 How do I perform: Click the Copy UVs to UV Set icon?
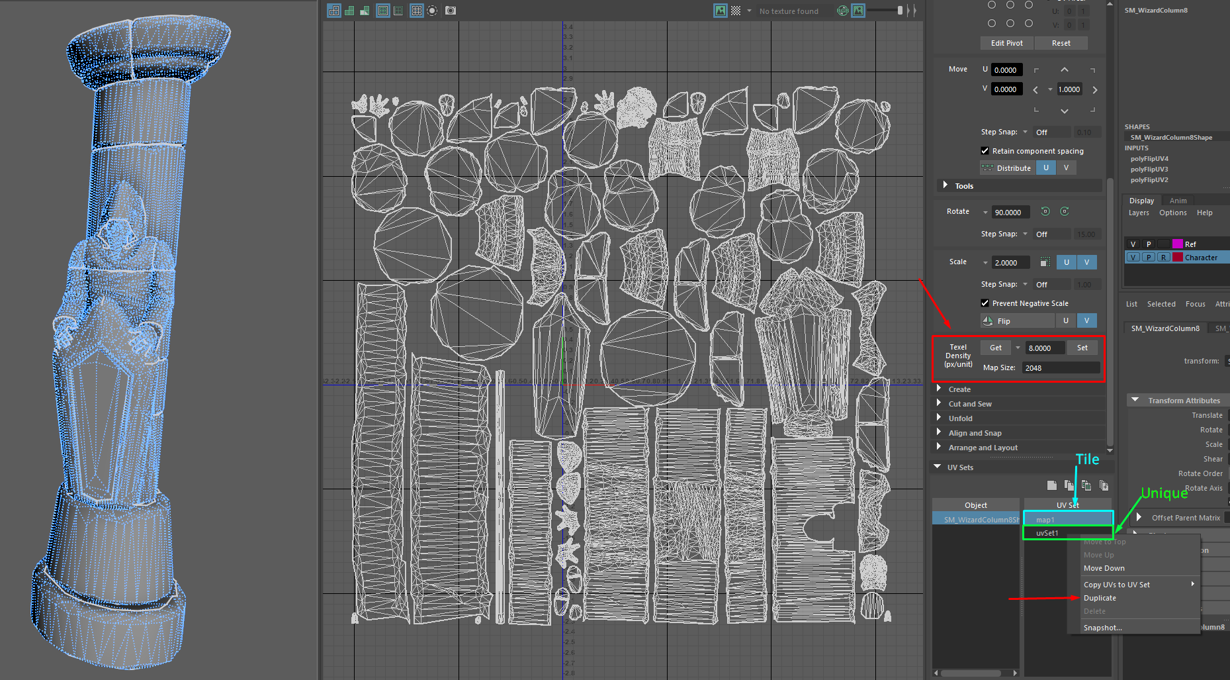click(1086, 485)
